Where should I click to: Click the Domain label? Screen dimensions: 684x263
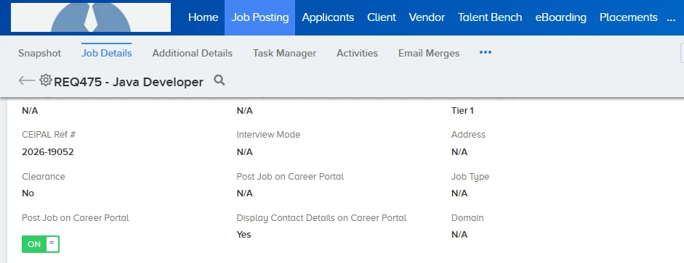click(467, 218)
